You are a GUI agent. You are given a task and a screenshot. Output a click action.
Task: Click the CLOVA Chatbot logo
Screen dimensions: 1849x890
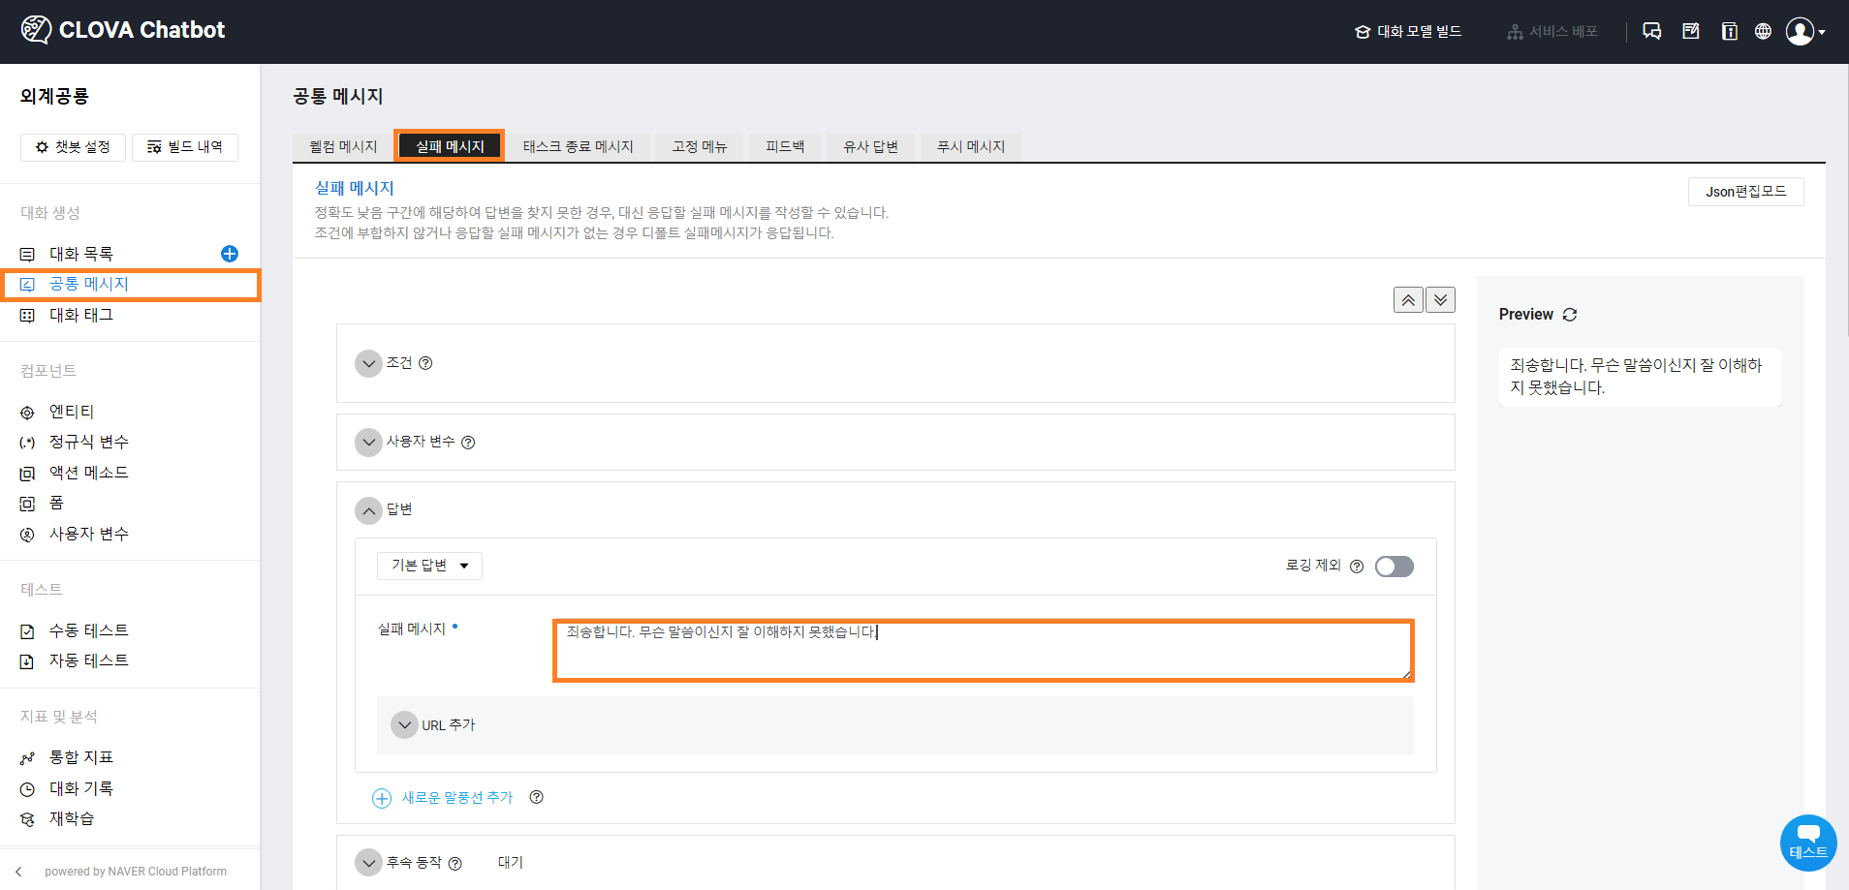click(x=123, y=30)
